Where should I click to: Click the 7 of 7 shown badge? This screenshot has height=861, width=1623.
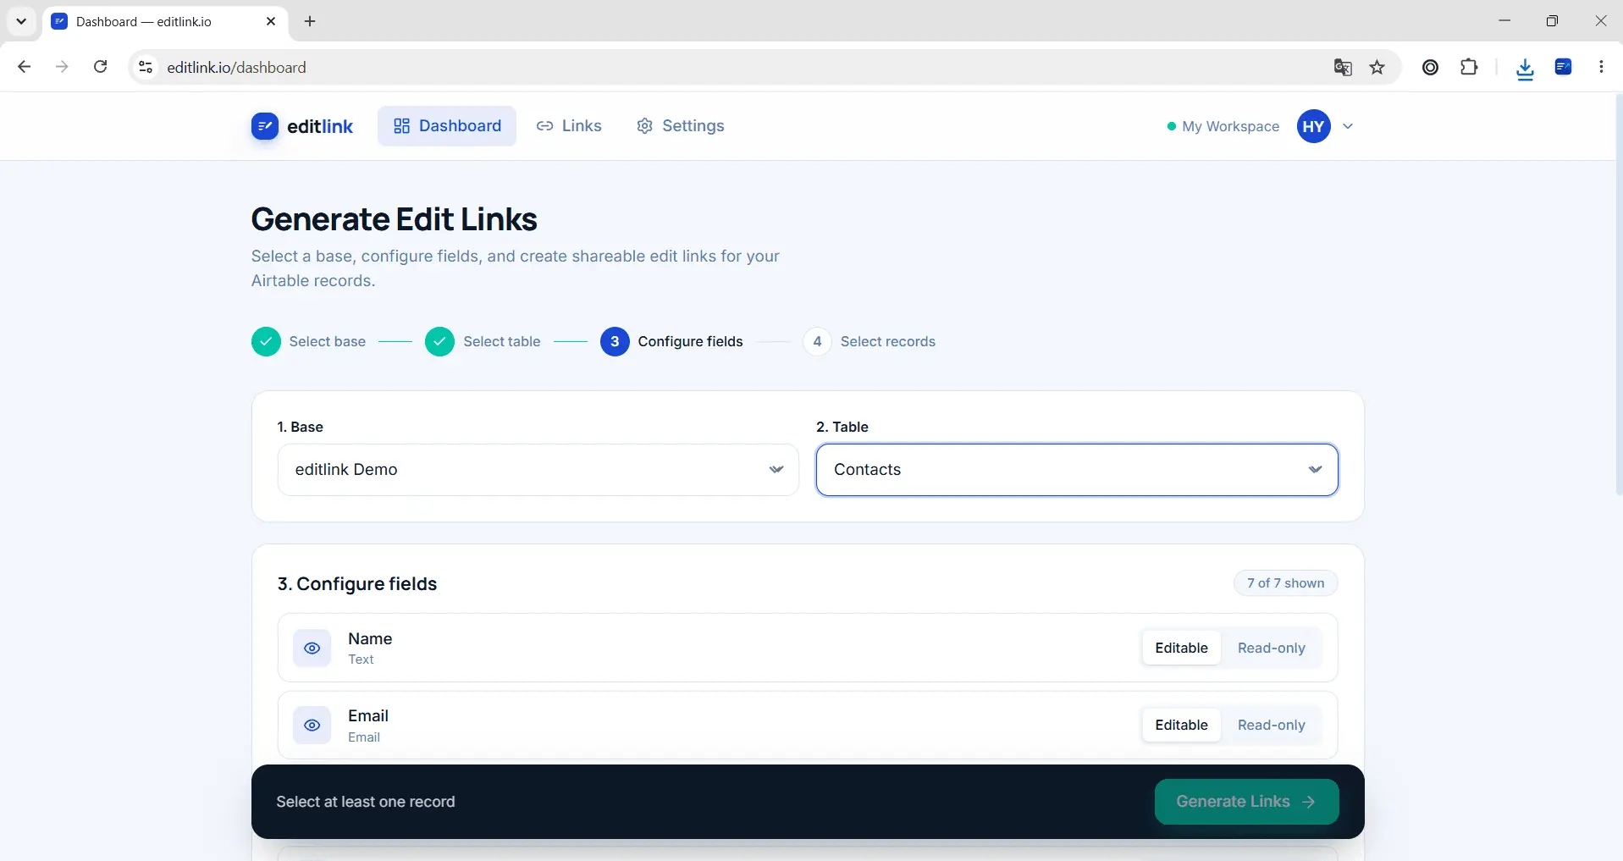click(x=1285, y=583)
